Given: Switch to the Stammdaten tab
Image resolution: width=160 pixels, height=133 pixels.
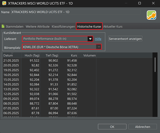Looking at the screenshot, I should tap(14, 27).
